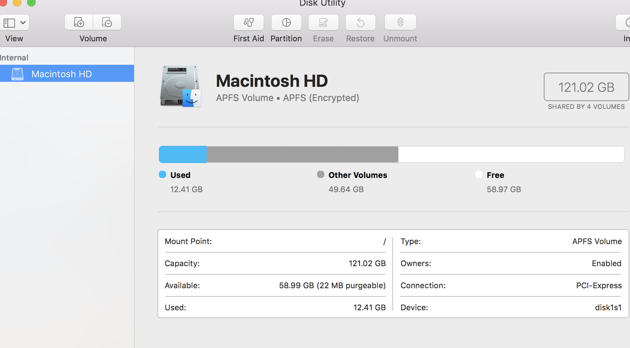Click the 58.97 GB free value
The image size is (630, 348).
pyautogui.click(x=504, y=189)
